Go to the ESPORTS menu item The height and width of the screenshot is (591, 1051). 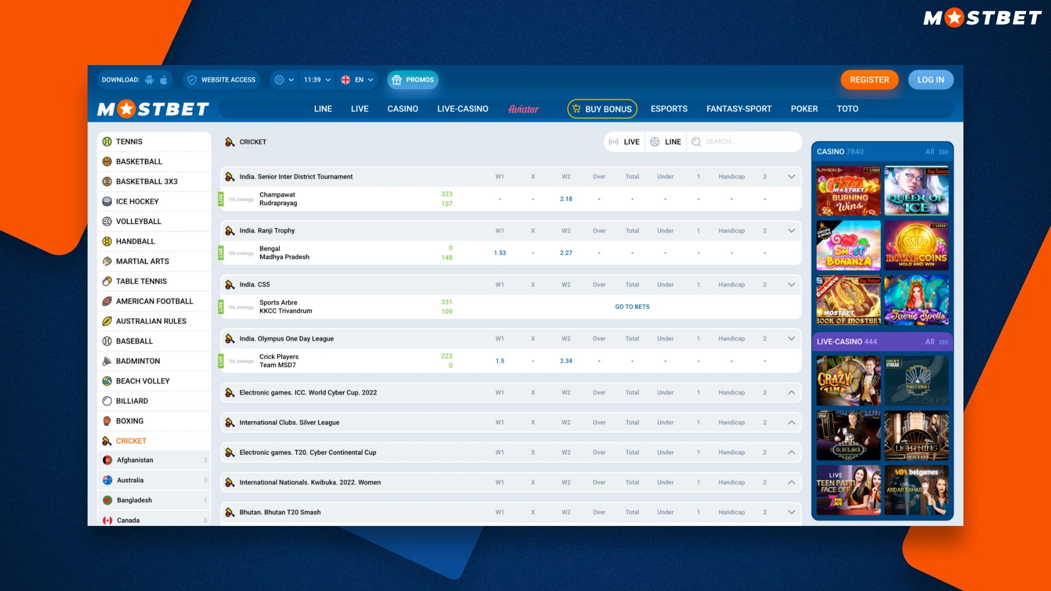click(x=669, y=109)
